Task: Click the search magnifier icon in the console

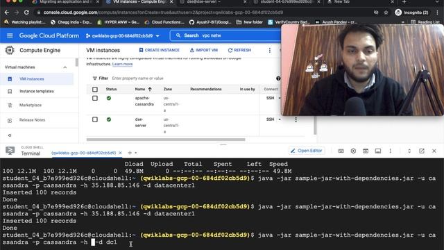Action: 178,35
